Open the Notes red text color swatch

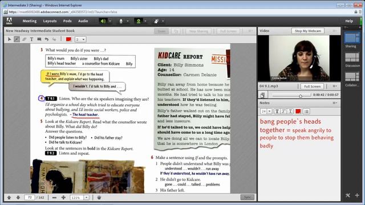[x=298, y=112]
